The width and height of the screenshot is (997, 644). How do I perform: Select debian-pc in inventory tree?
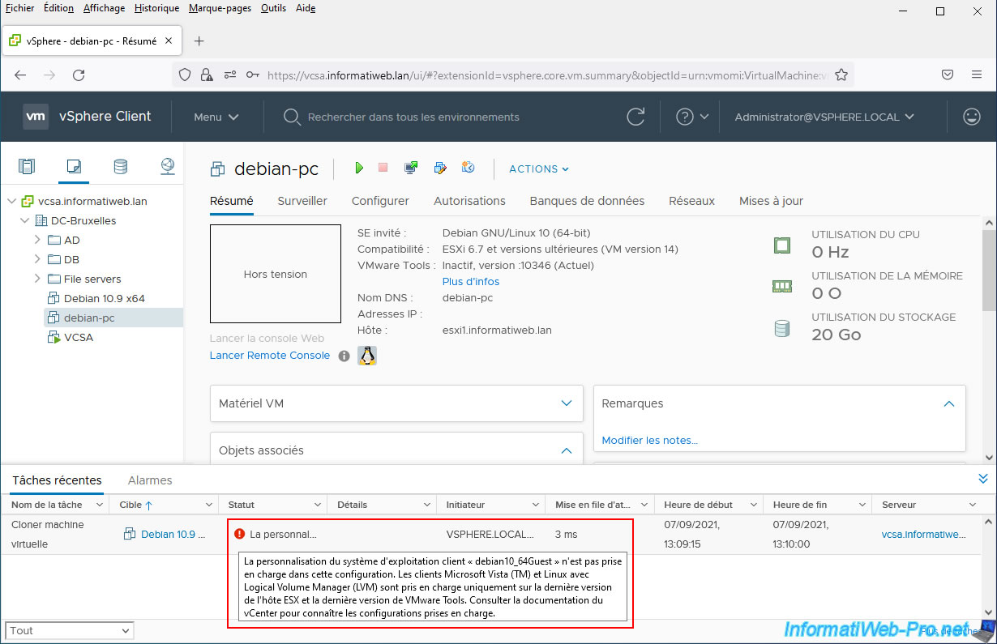pyautogui.click(x=89, y=318)
